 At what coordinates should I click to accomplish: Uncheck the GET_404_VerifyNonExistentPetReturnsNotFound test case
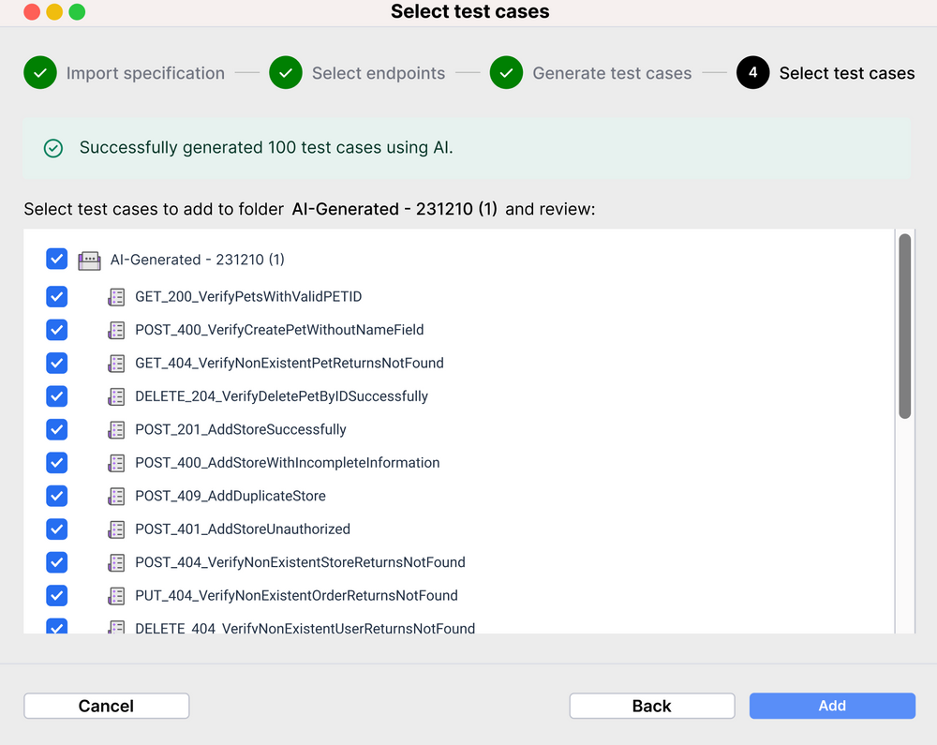coord(56,363)
